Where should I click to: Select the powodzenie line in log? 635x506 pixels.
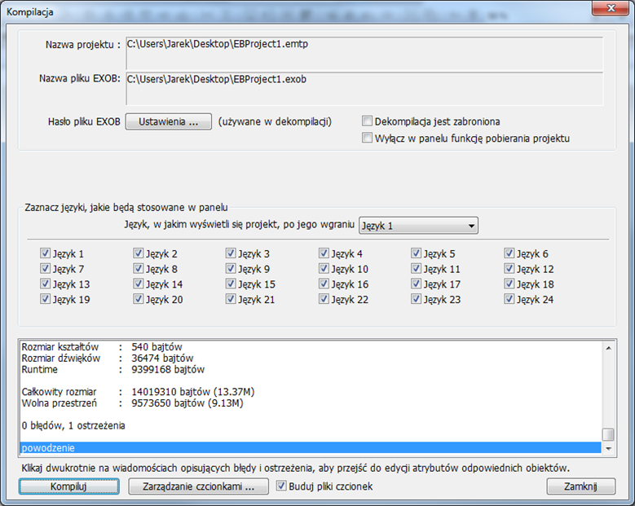pyautogui.click(x=311, y=447)
